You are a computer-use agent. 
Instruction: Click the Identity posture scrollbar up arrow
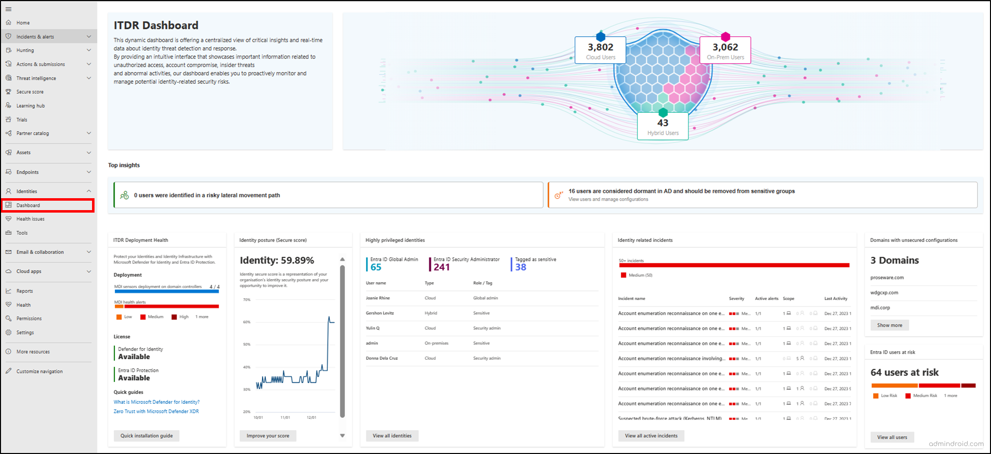coord(342,259)
